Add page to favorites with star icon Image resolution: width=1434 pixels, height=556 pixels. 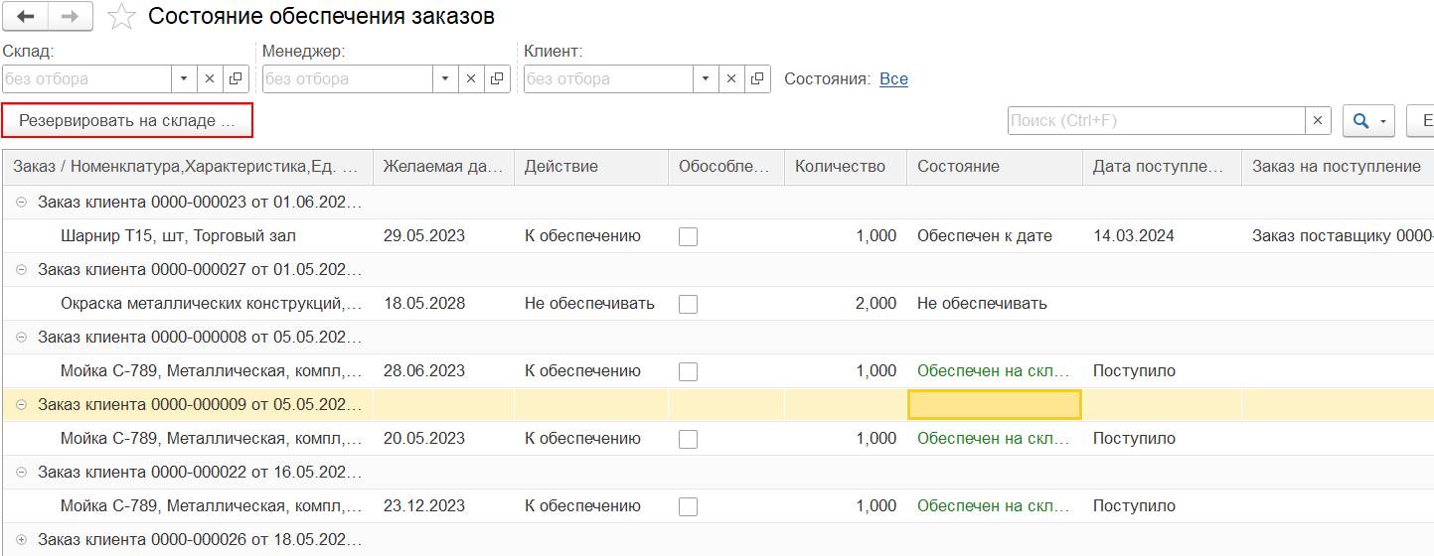click(121, 17)
